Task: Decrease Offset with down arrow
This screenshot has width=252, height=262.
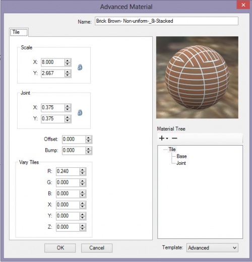Action: (x=89, y=141)
